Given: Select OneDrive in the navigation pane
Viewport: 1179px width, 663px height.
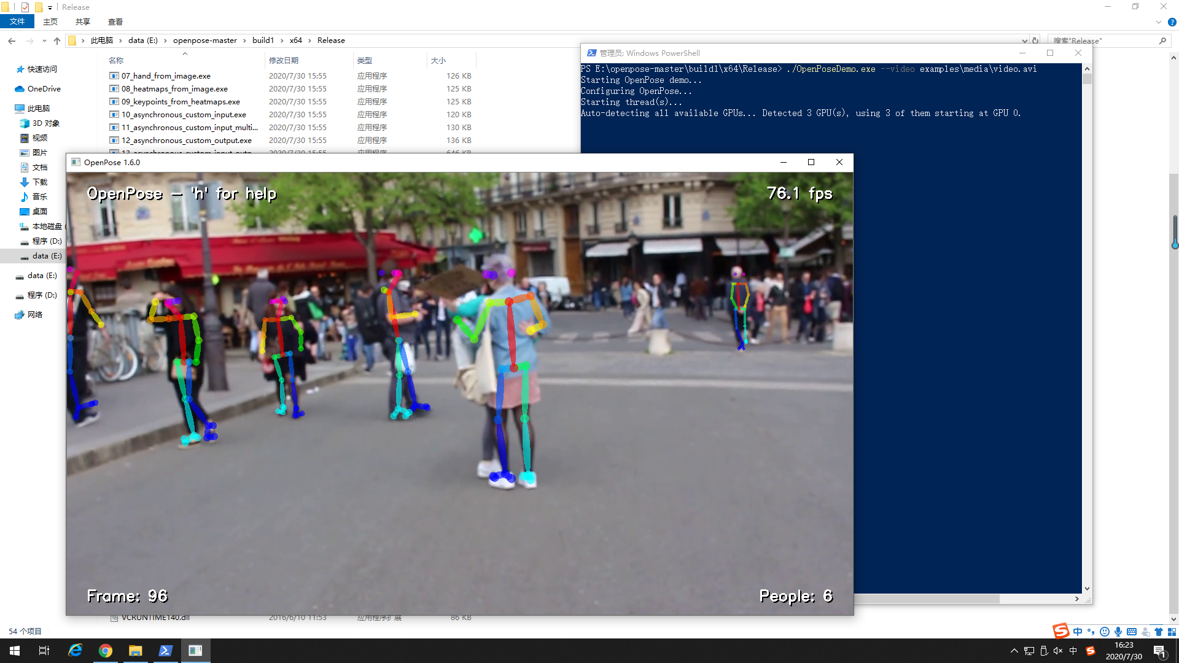Looking at the screenshot, I should (x=43, y=88).
